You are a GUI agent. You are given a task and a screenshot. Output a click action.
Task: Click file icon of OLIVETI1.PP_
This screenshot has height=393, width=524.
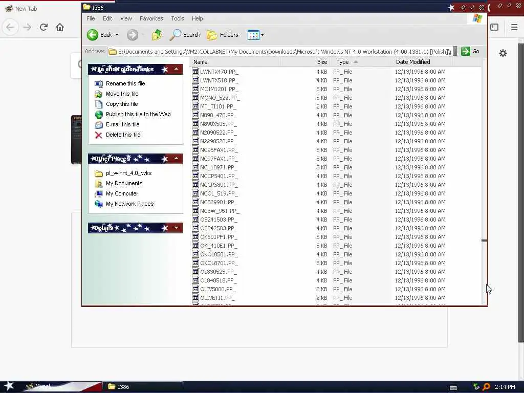(196, 297)
